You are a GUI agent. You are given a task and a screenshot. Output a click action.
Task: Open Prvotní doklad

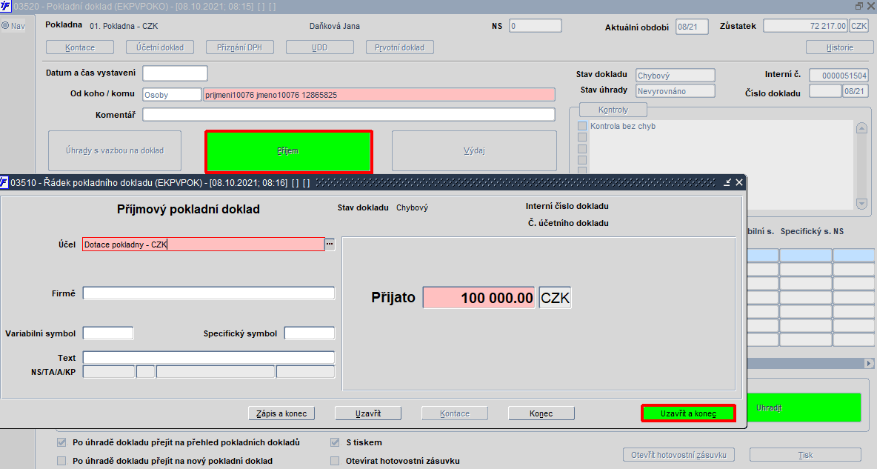(x=399, y=47)
